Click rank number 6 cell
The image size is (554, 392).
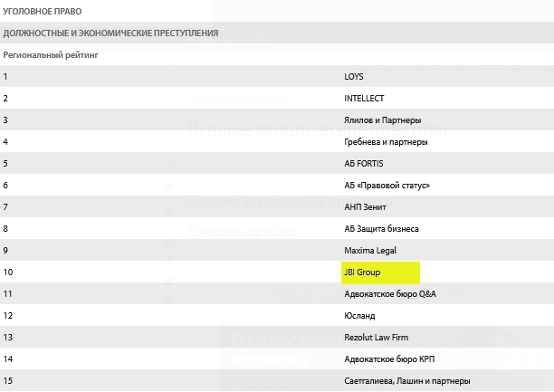point(5,186)
